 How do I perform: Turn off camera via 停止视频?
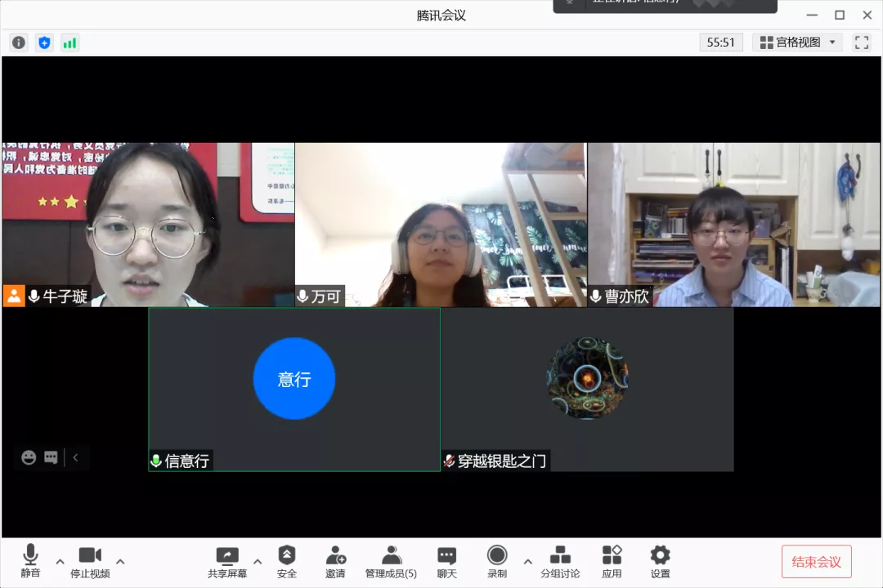pyautogui.click(x=90, y=561)
